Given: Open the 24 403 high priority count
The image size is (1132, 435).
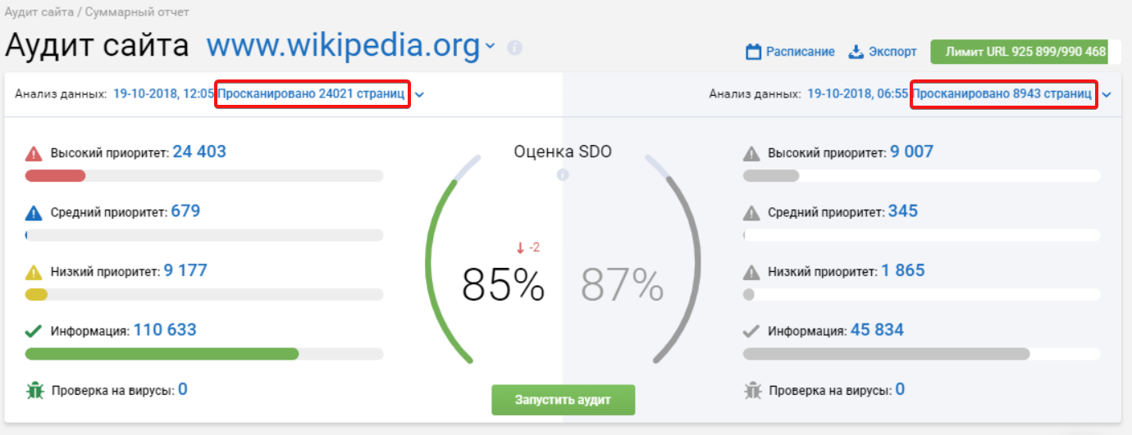Looking at the screenshot, I should (x=199, y=152).
